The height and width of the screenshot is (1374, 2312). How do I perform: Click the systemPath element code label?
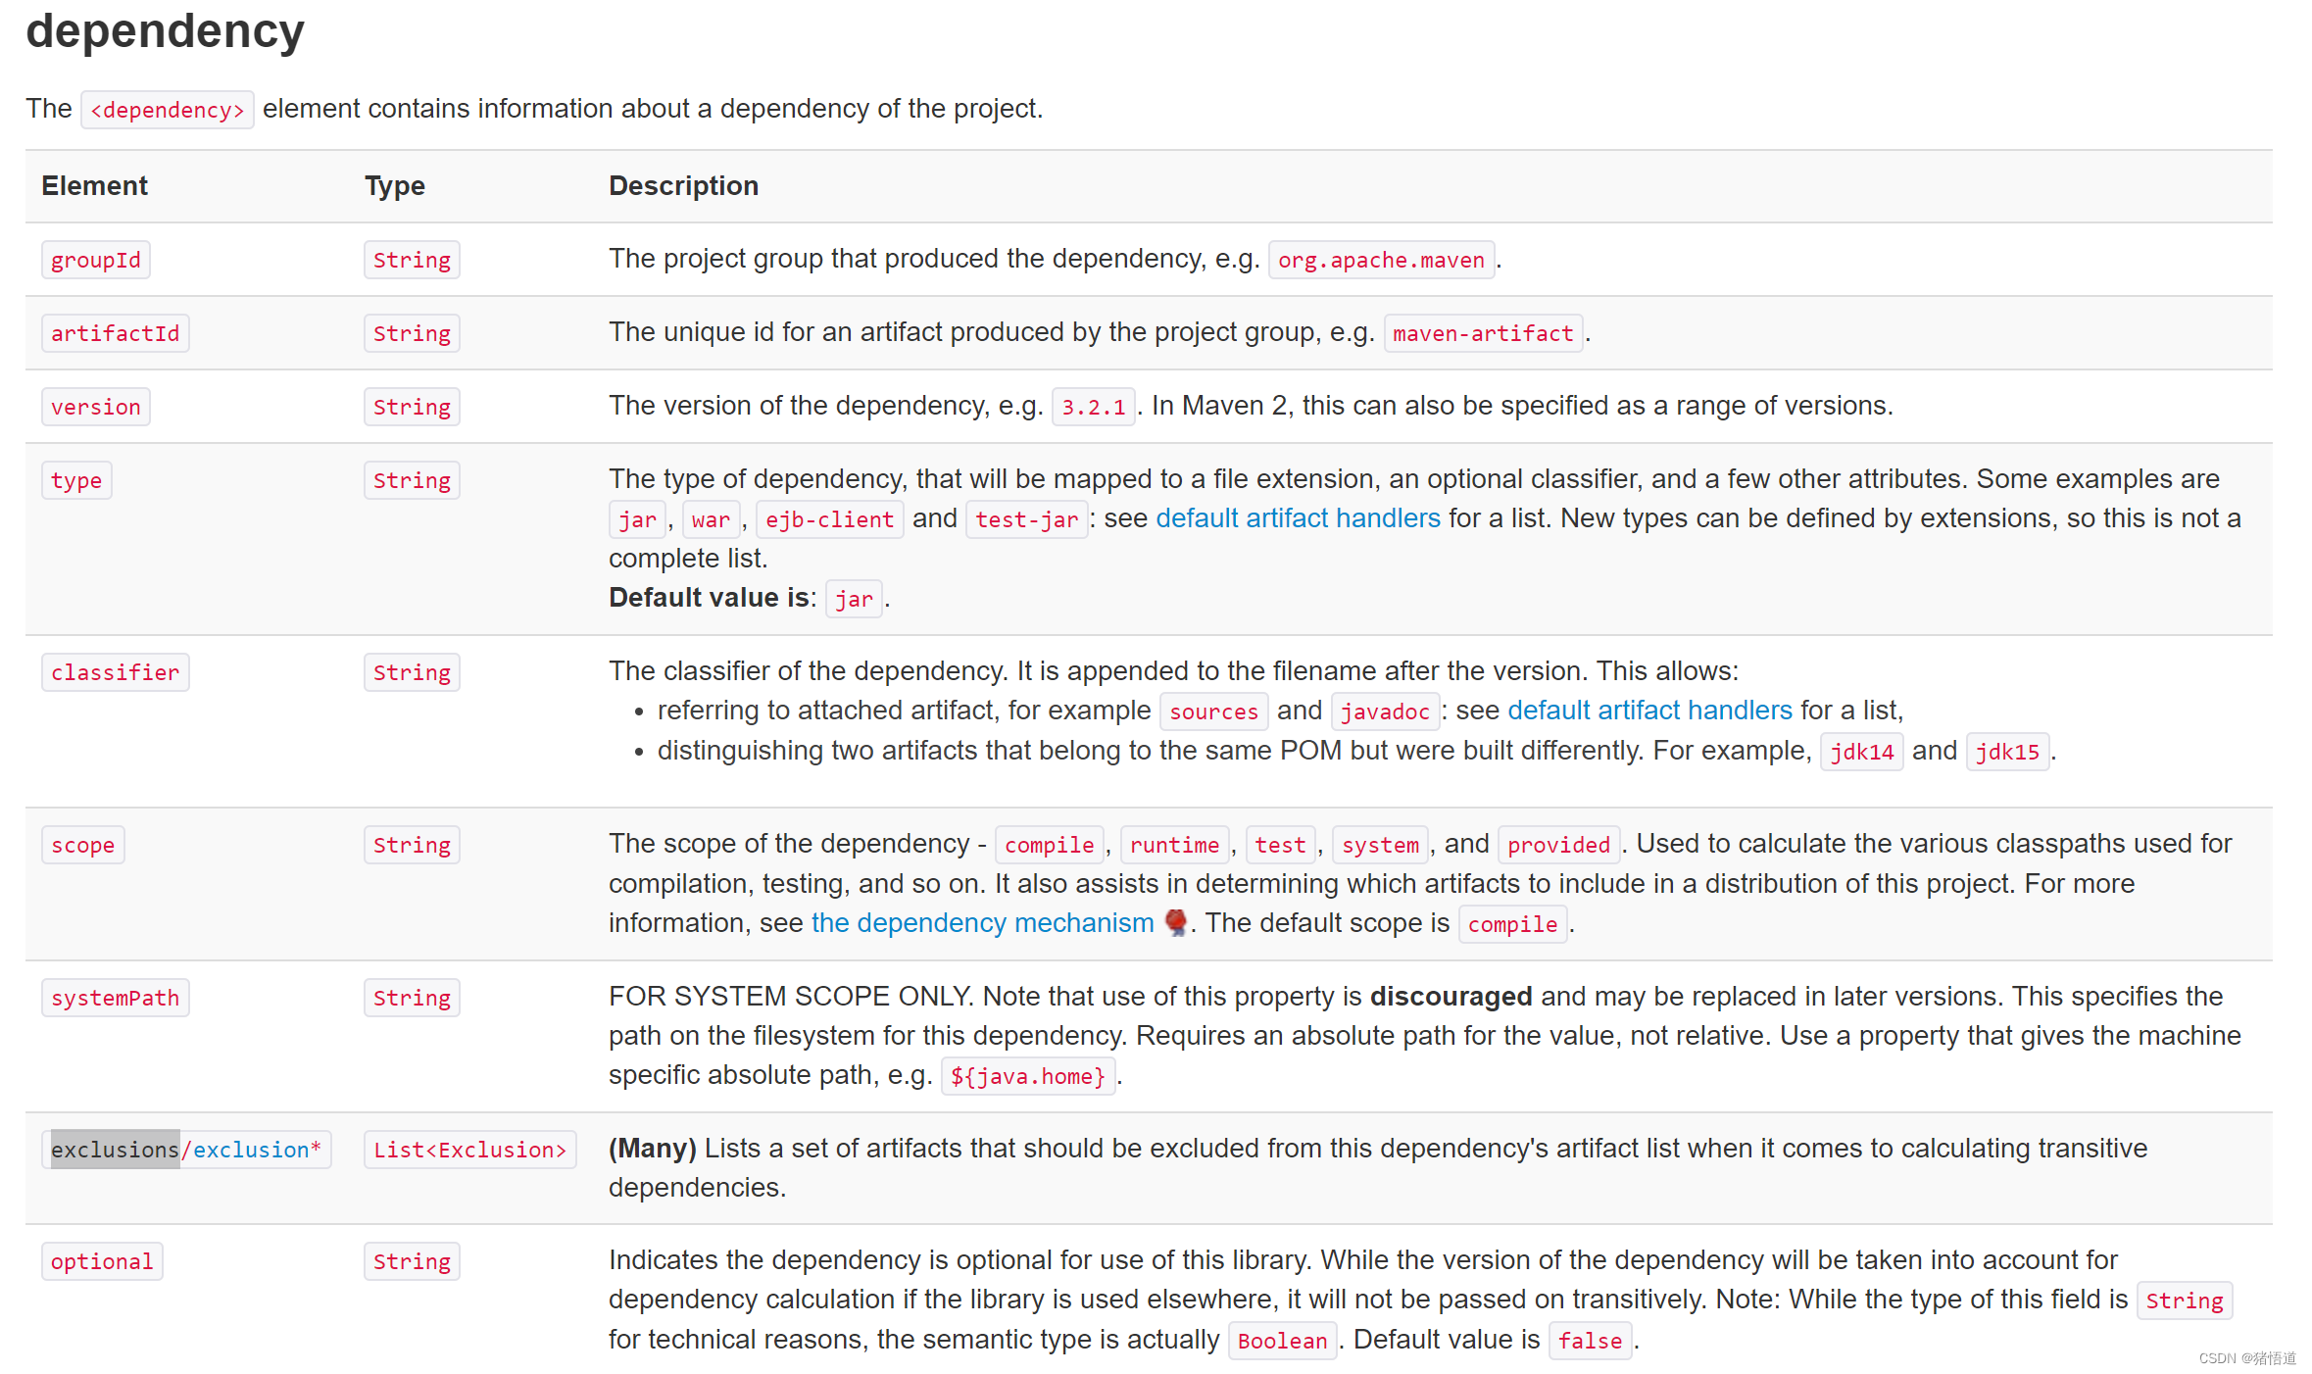[115, 999]
